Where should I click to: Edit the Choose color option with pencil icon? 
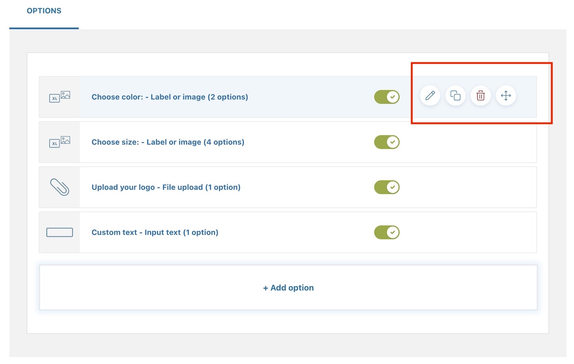click(430, 96)
